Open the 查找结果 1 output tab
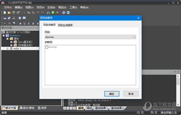181x115 pixels. pos(101,108)
